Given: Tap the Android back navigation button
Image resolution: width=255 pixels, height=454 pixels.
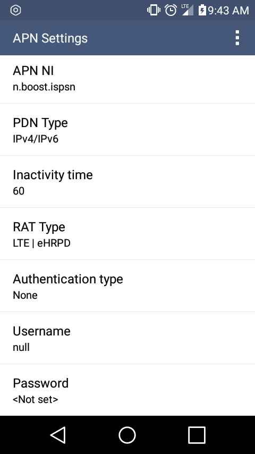Looking at the screenshot, I should [58, 435].
